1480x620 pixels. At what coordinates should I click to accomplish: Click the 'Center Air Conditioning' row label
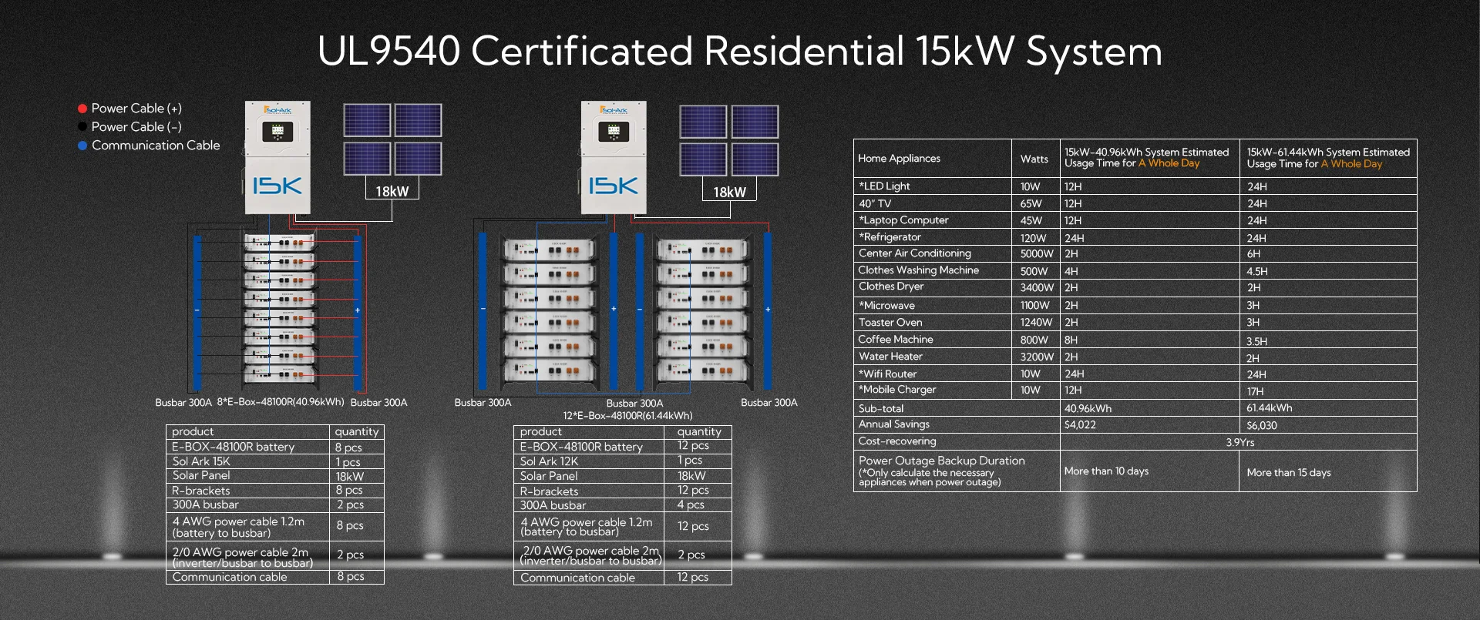tap(915, 253)
